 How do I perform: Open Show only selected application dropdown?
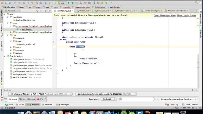point(178,99)
